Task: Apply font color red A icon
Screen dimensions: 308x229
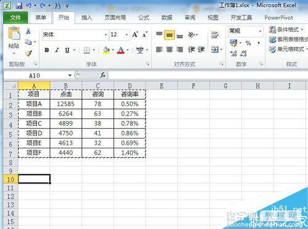Action: (121, 50)
